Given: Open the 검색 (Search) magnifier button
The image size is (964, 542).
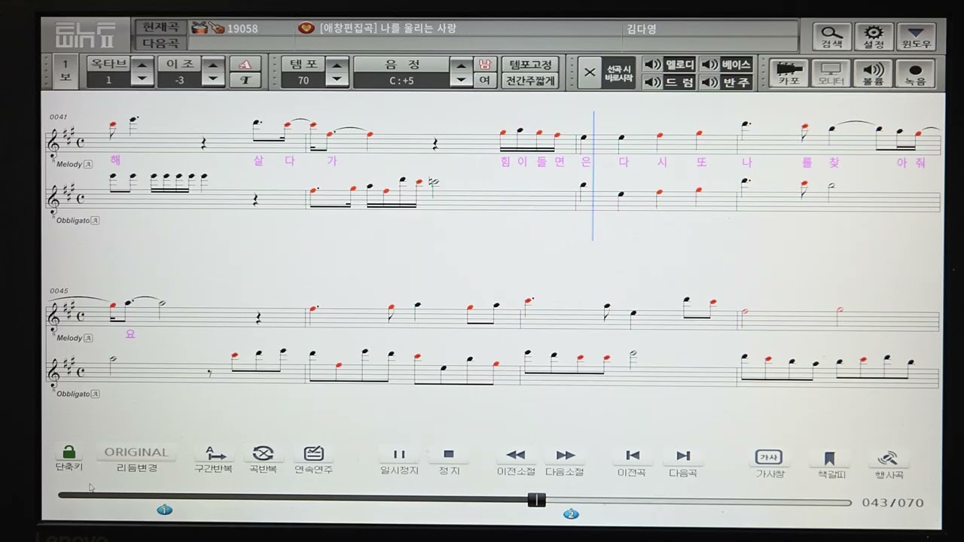Looking at the screenshot, I should (x=831, y=36).
